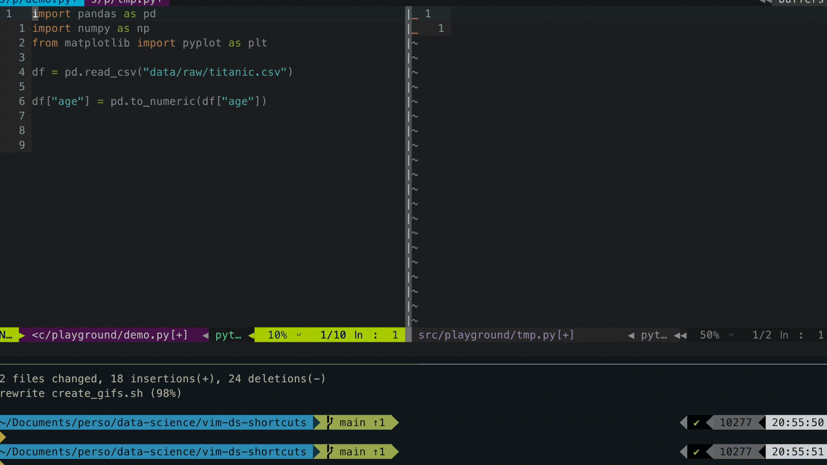Click the python filetype label in demo.py statusline
Image resolution: width=827 pixels, height=465 pixels.
pos(228,335)
